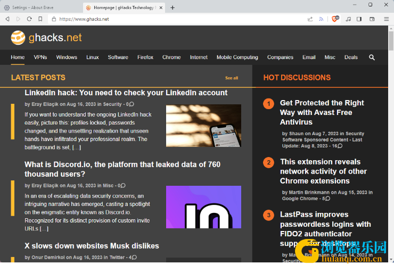Open the Brave main hamburger menu
The height and width of the screenshot is (264, 394).
pos(387,19)
